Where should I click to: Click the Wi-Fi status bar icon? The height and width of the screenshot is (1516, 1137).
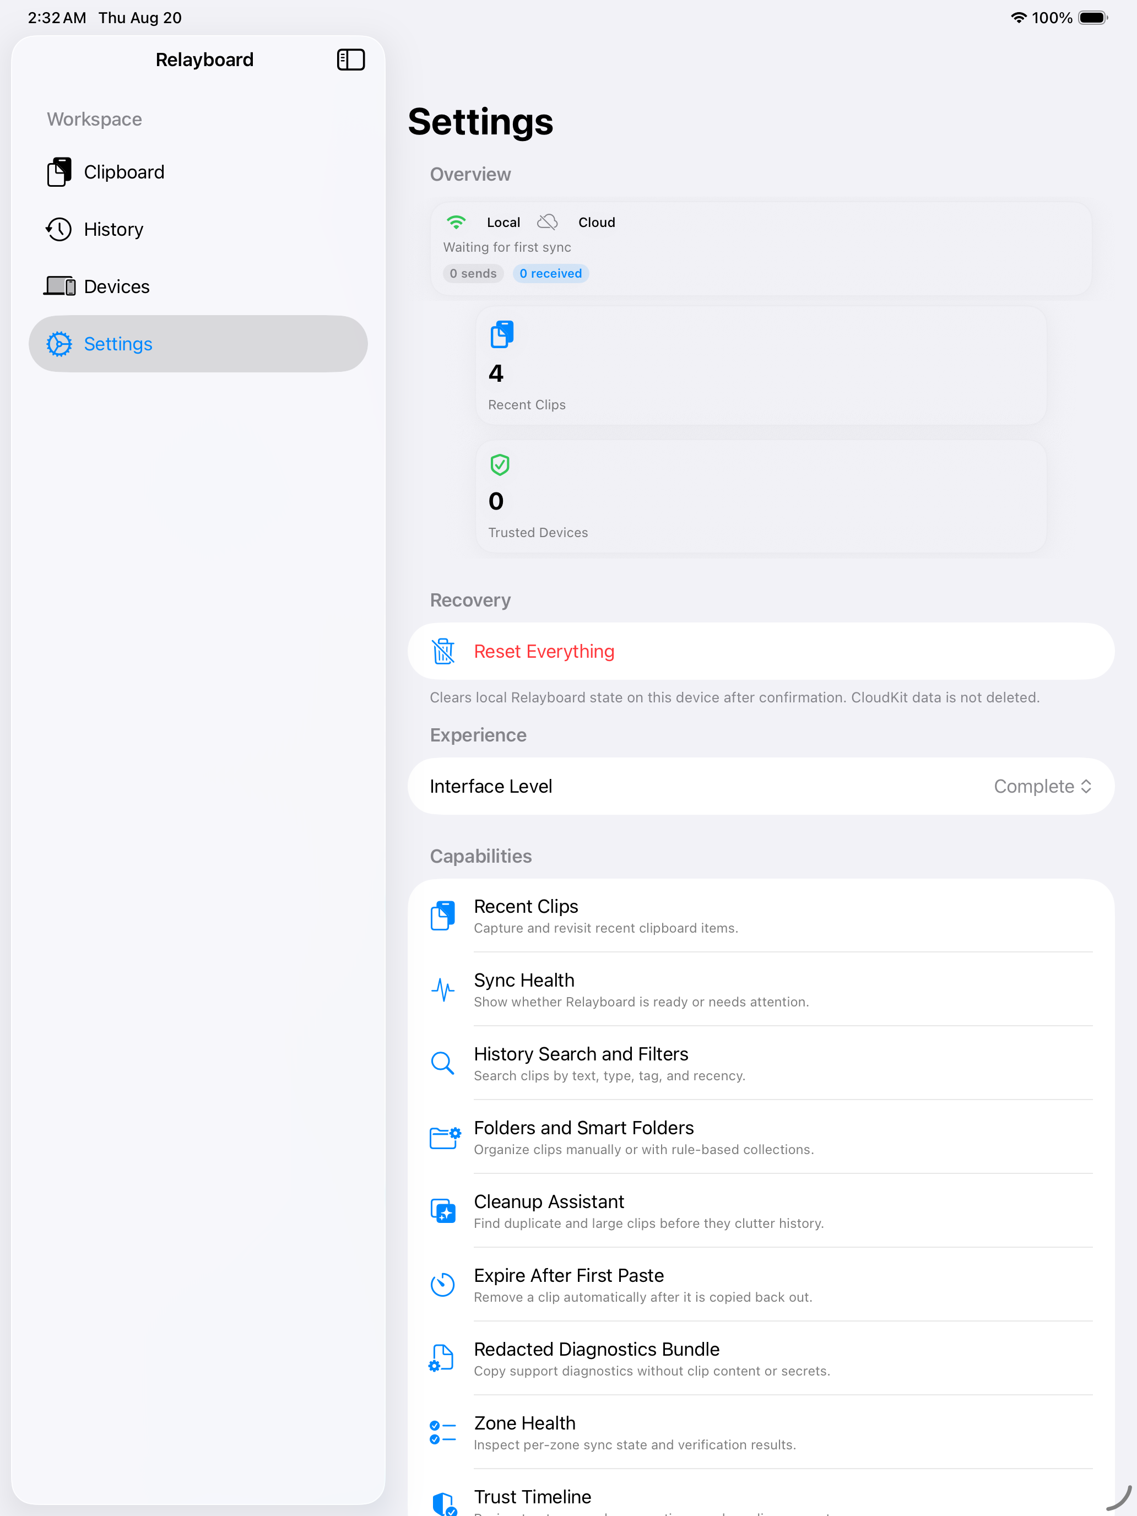click(x=1019, y=18)
